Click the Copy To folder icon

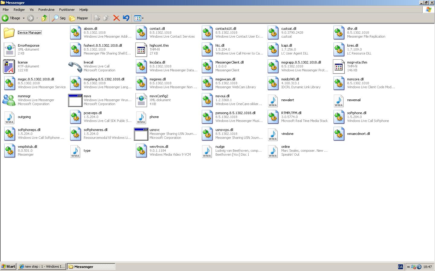point(107,18)
